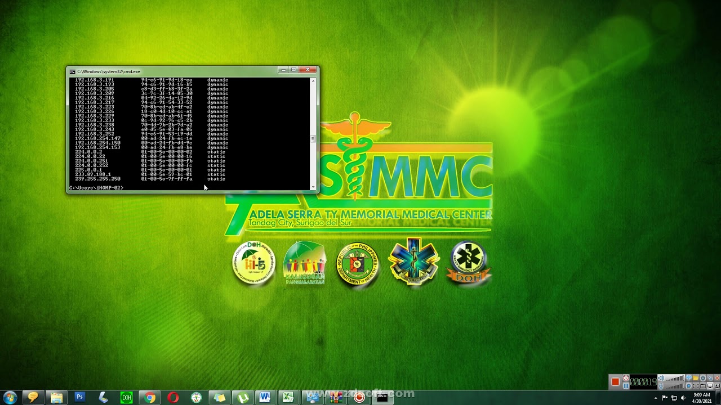
Task: Click the cmd window scrollbar thumb
Action: pyautogui.click(x=313, y=138)
